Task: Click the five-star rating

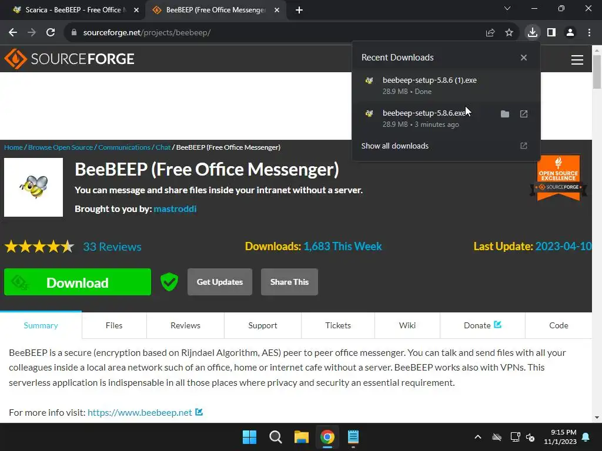Action: 39,247
